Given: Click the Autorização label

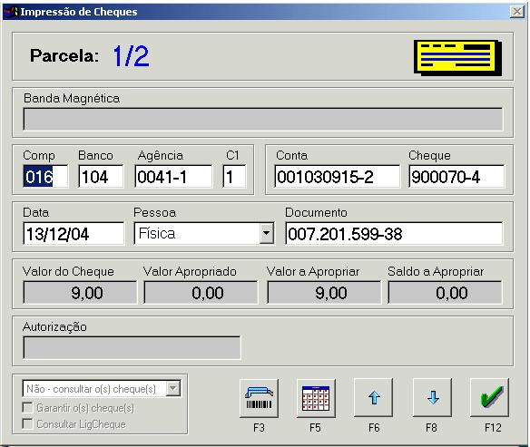Looking at the screenshot, I should pyautogui.click(x=54, y=326).
